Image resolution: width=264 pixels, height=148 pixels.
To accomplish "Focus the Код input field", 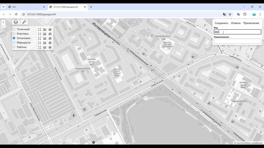I will click(238, 32).
